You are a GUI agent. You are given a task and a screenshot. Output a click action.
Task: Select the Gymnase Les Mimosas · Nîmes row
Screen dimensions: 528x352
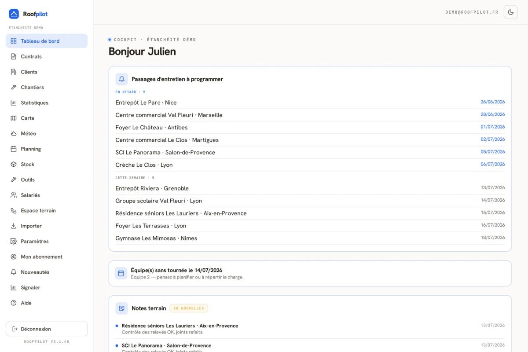[310, 238]
